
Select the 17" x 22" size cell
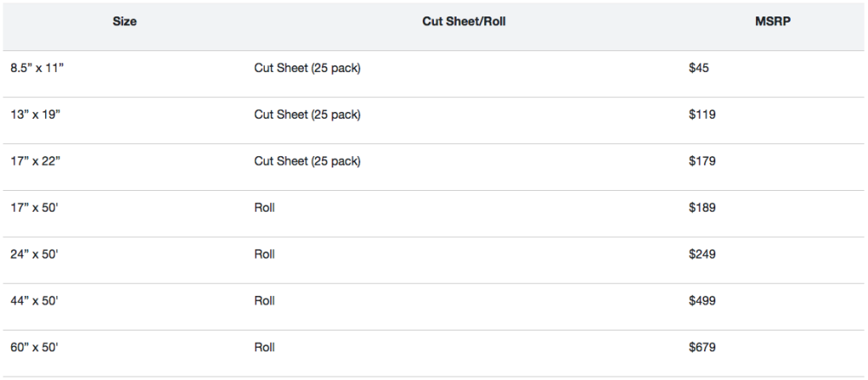(36, 161)
